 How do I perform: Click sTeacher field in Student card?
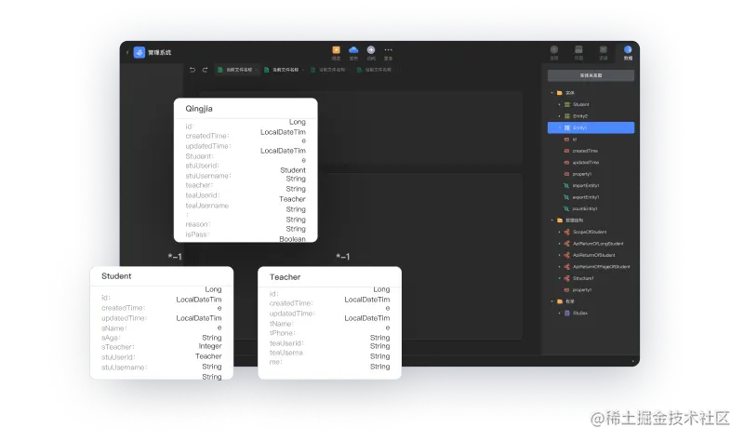(118, 347)
